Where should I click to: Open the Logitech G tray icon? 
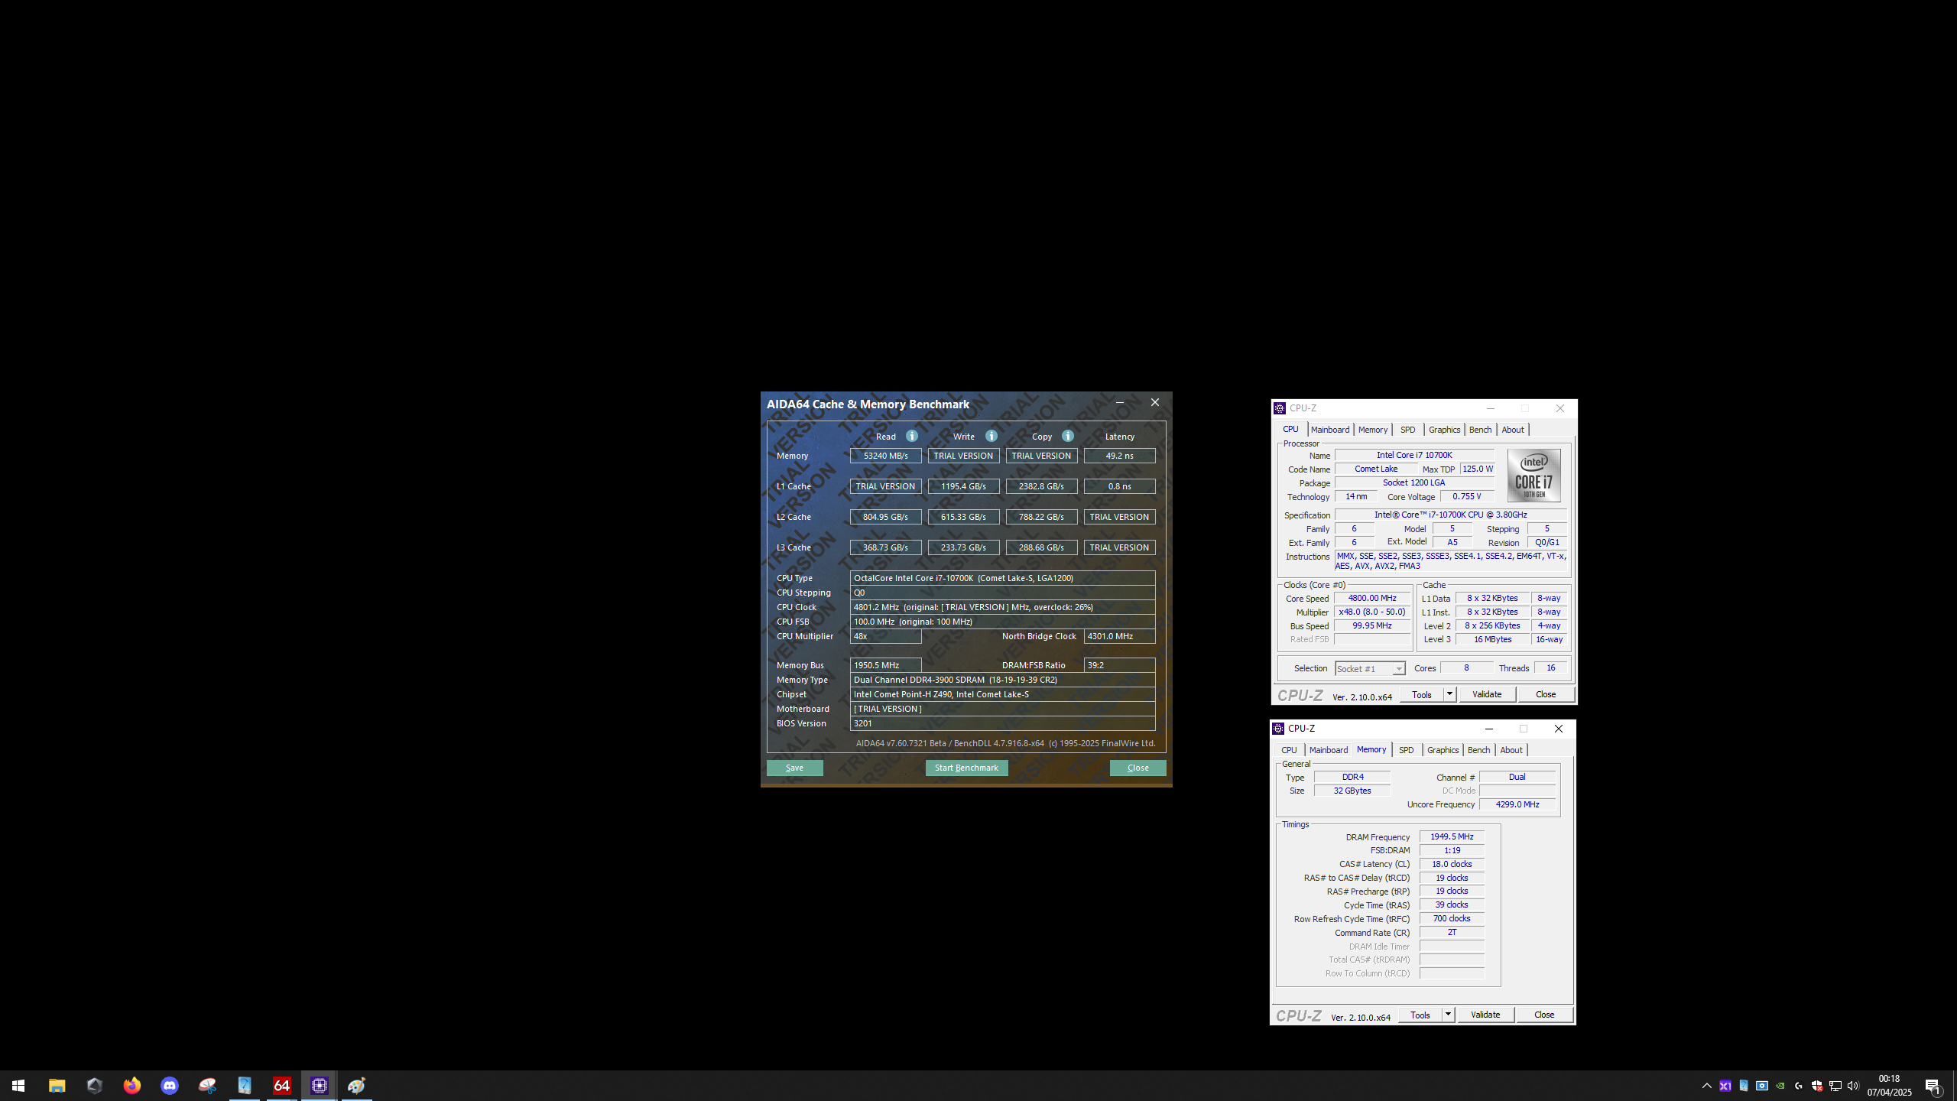click(x=1799, y=1086)
